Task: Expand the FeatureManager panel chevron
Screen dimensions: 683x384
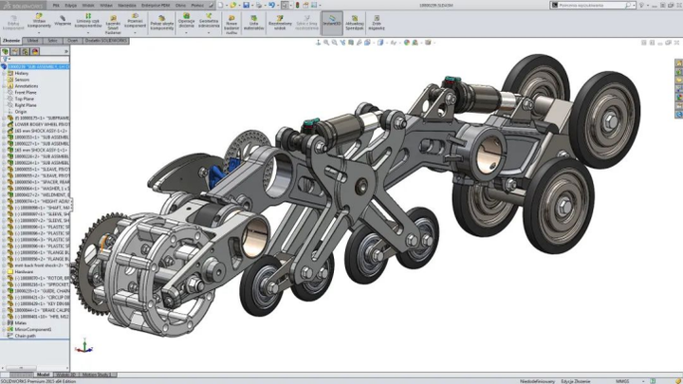Action: (66, 51)
